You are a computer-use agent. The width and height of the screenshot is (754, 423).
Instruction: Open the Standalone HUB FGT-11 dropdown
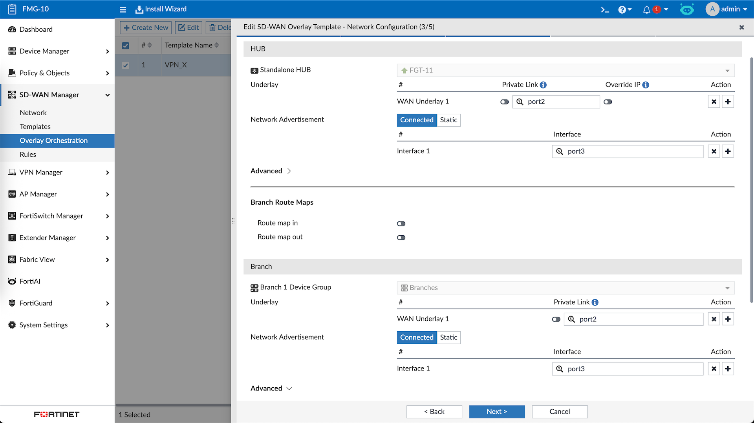tap(565, 71)
